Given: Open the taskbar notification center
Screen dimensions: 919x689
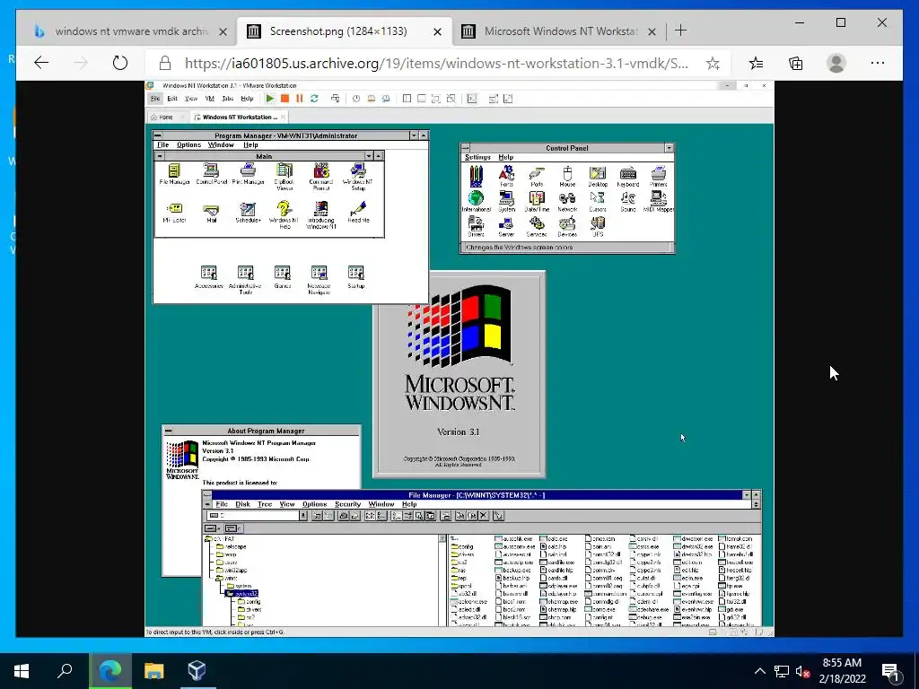Looking at the screenshot, I should click(x=890, y=671).
